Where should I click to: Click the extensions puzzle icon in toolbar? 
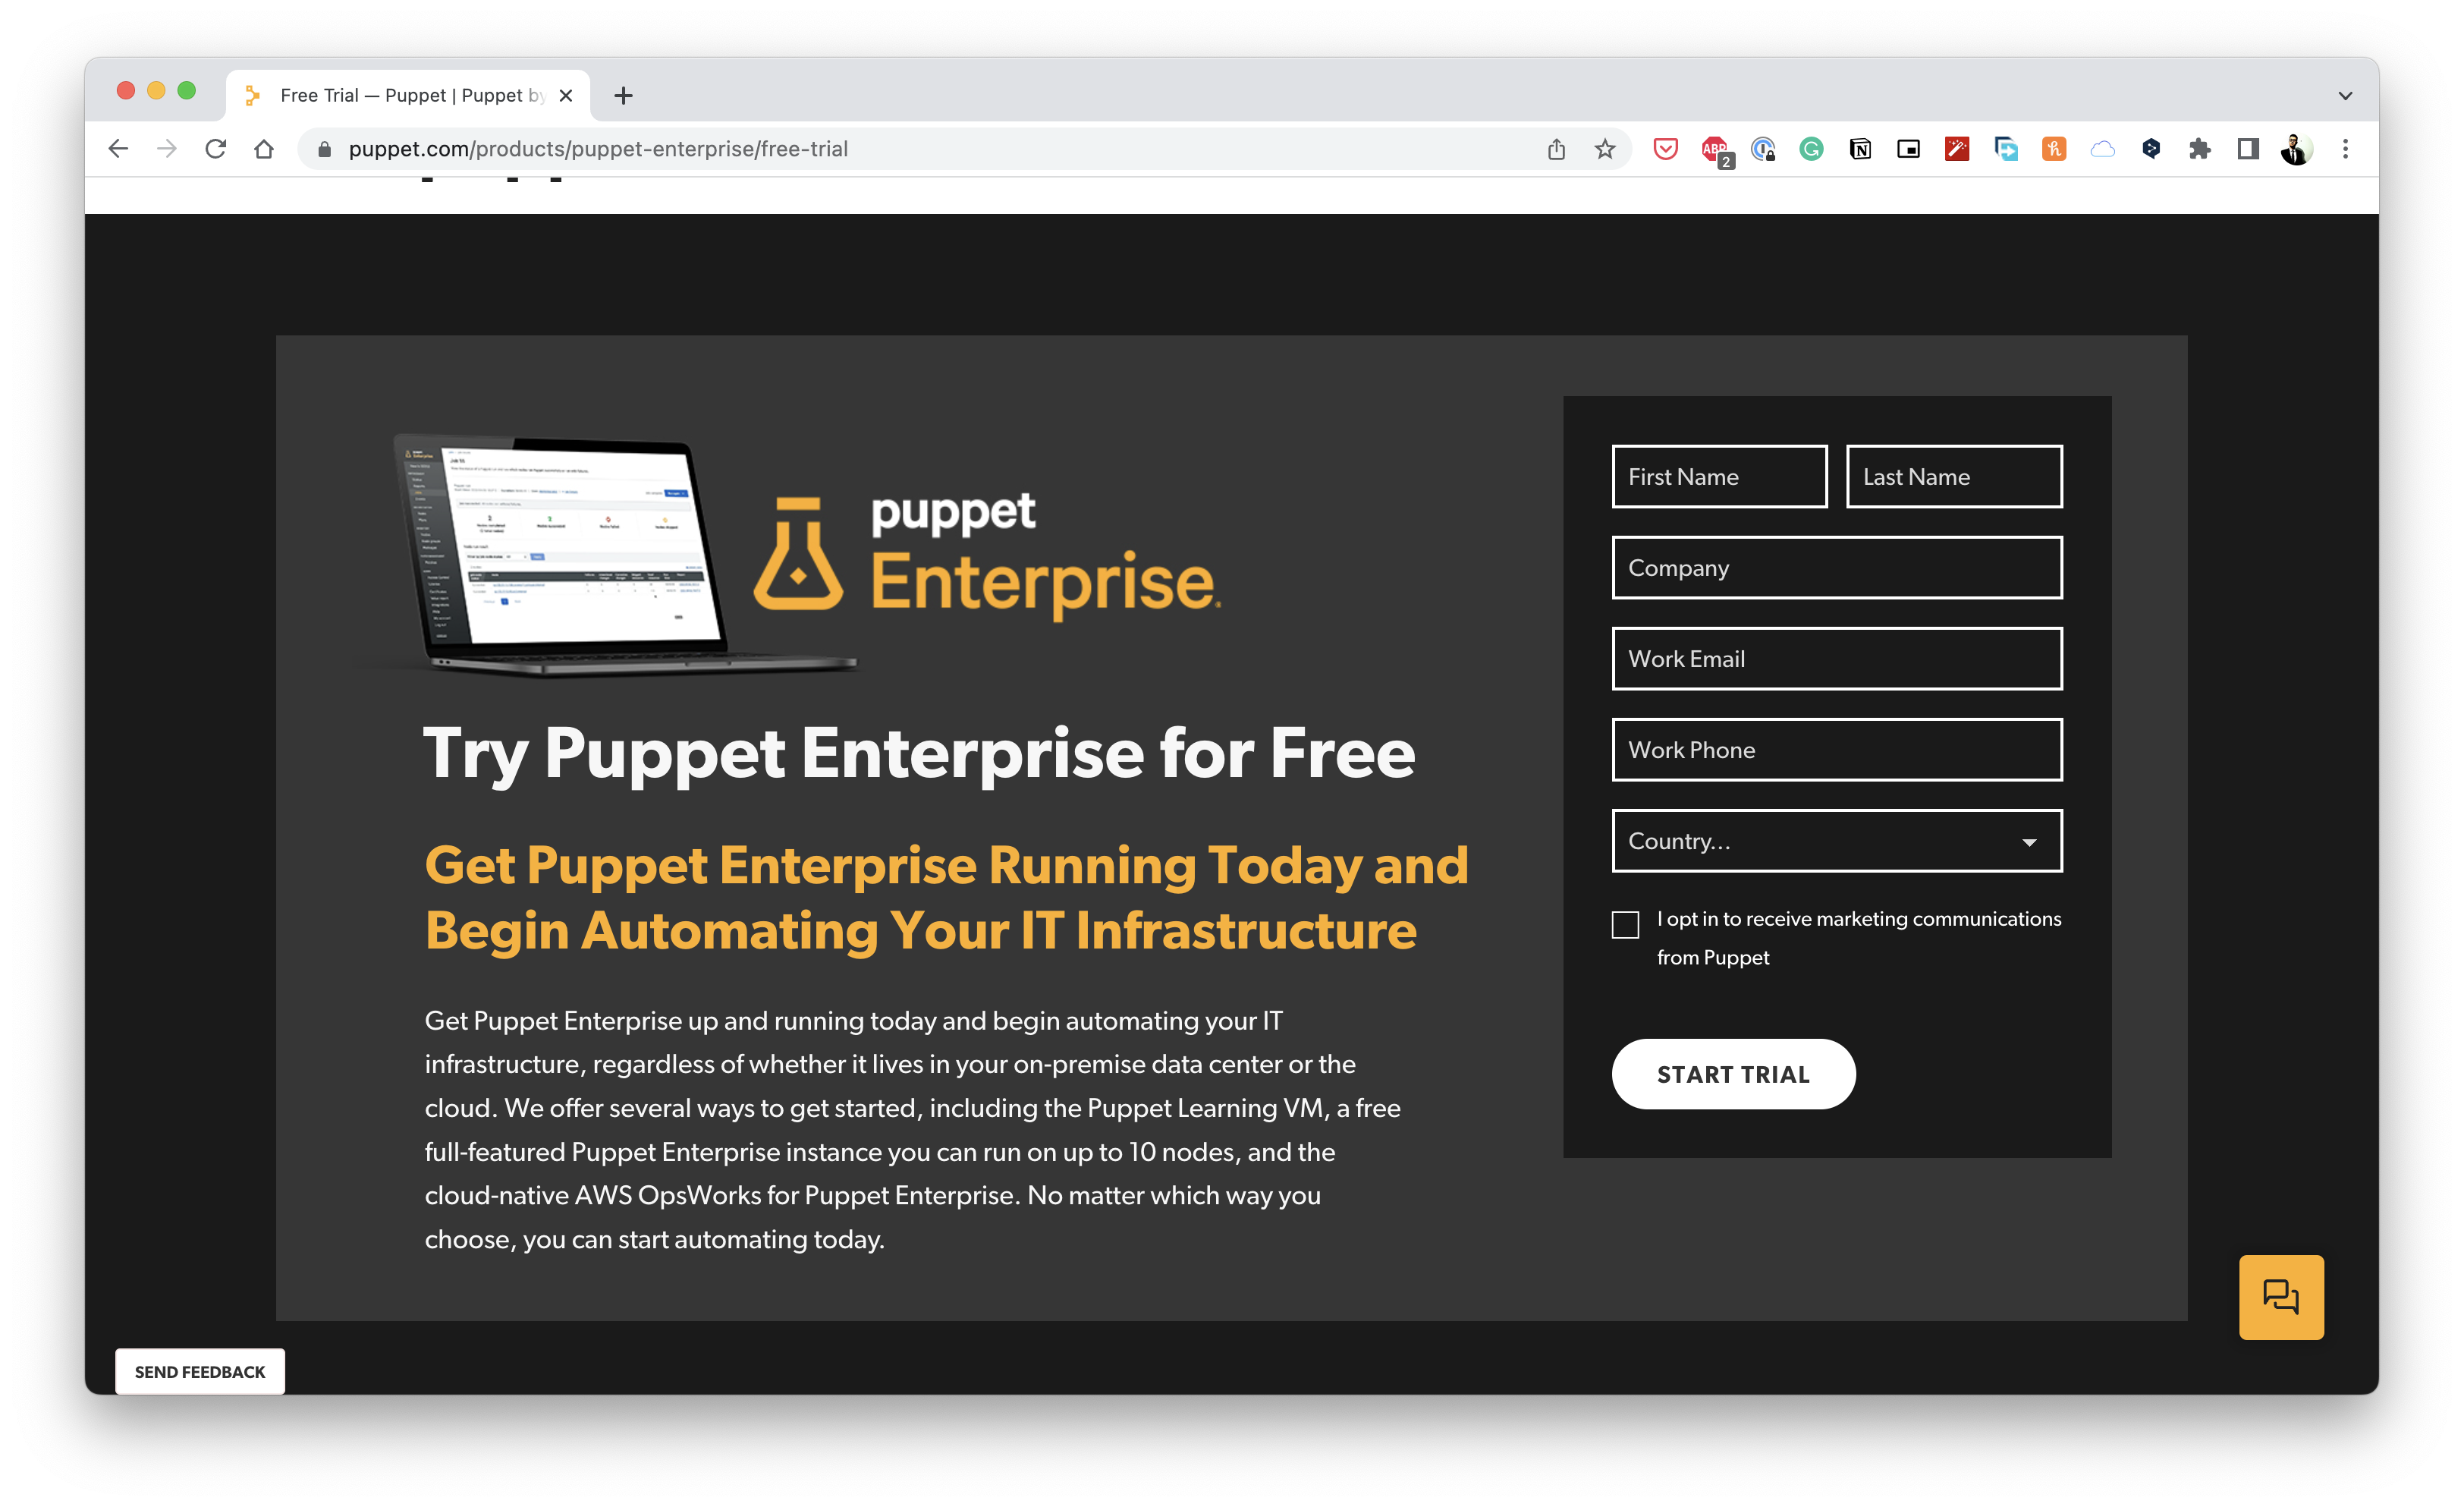point(2198,148)
